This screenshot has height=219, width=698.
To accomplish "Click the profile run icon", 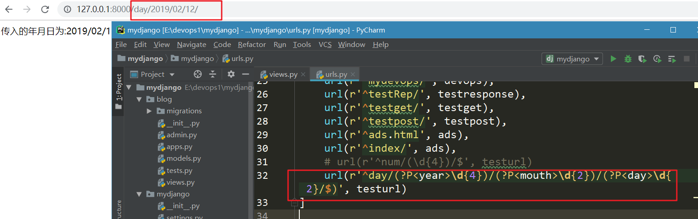I will pyautogui.click(x=657, y=59).
